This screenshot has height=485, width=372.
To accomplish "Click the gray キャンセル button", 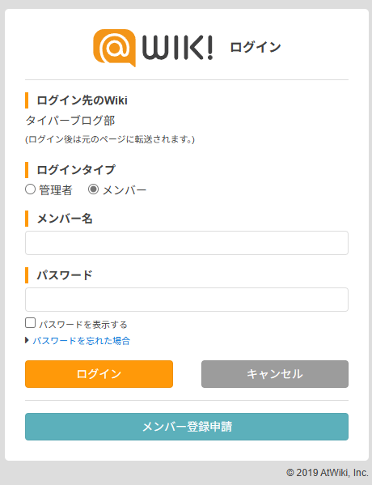I will coord(275,374).
